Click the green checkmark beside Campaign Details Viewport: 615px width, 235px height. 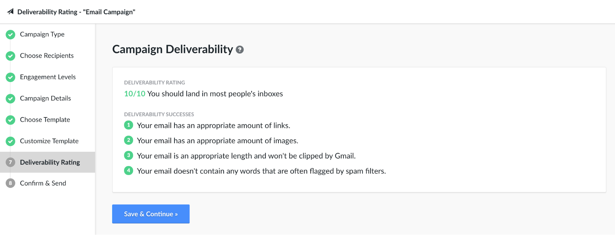point(10,99)
